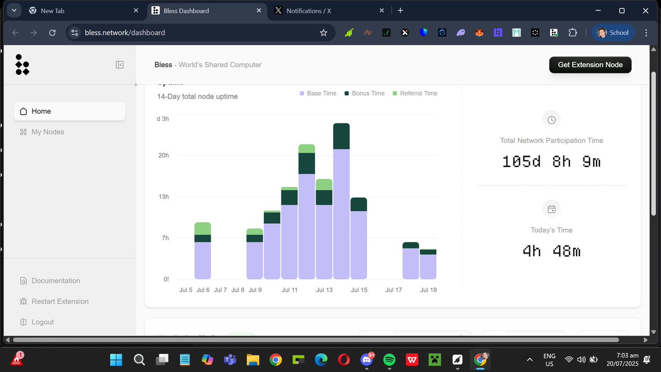Screen dimensions: 661x372
Task: Open the Phantom ghost extension
Action: click(x=460, y=33)
